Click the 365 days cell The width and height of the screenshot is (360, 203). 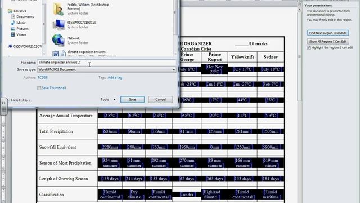(214, 179)
